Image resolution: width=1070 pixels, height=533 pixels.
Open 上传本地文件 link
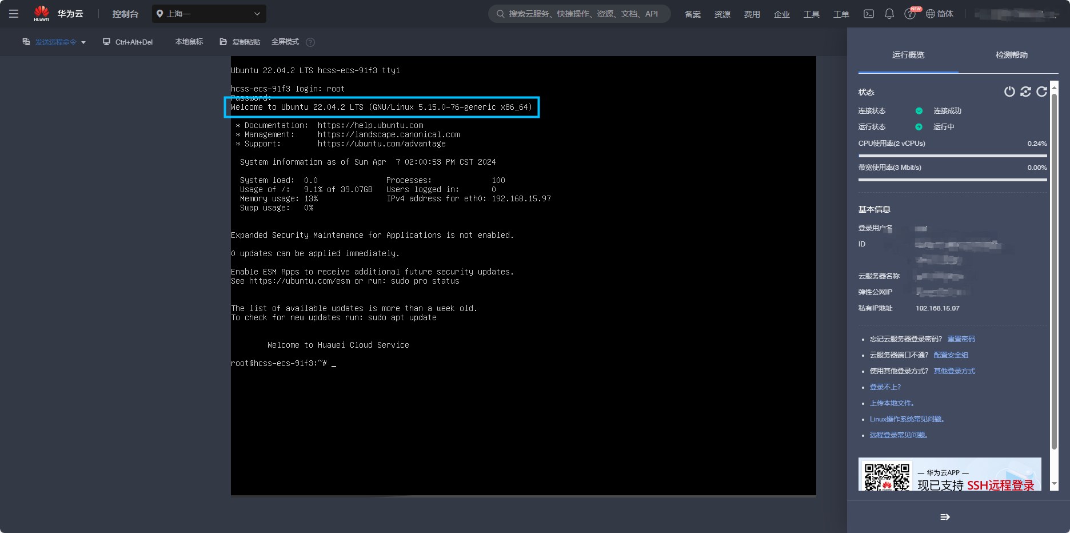click(x=893, y=403)
